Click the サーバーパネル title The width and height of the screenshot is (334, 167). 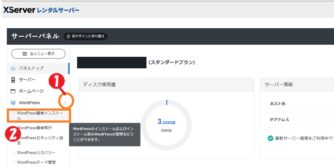click(x=35, y=36)
